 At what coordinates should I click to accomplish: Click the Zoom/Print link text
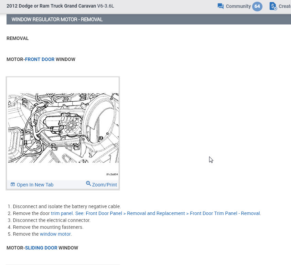(x=105, y=185)
